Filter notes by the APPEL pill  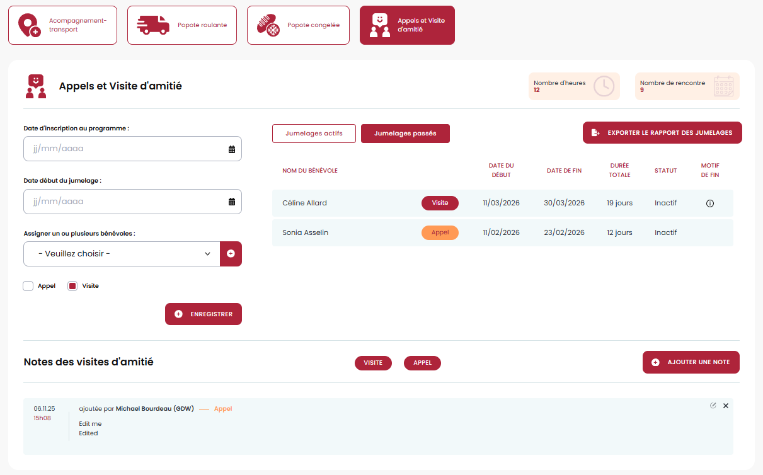click(x=422, y=363)
